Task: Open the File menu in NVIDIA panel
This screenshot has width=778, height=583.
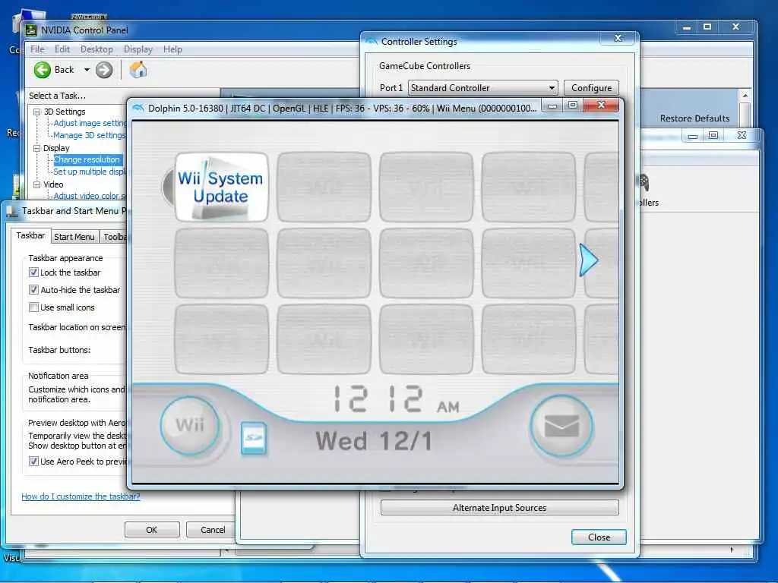Action: [37, 49]
